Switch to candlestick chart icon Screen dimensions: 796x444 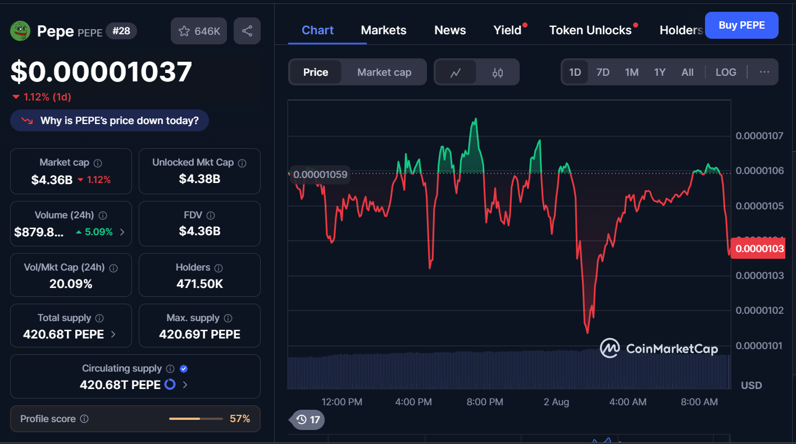tap(498, 72)
